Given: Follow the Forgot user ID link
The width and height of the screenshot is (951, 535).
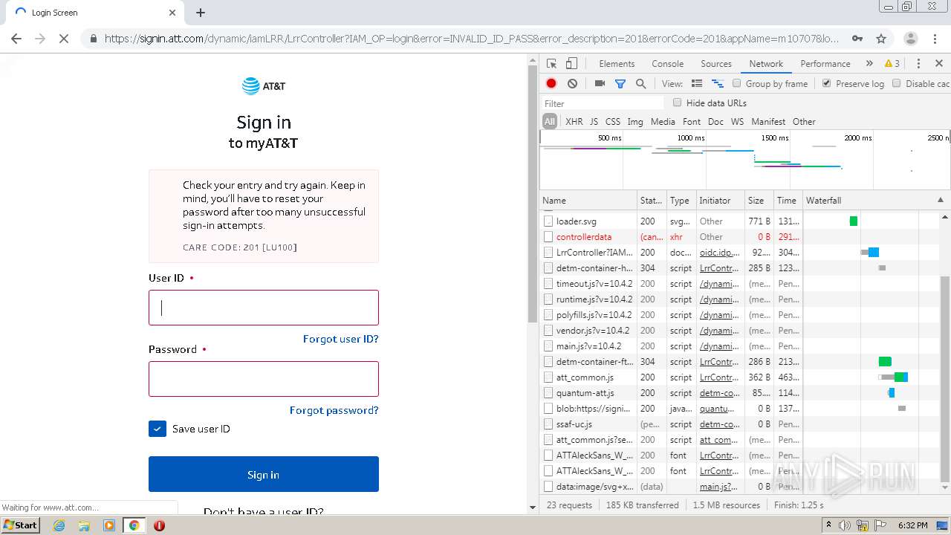Looking at the screenshot, I should click(341, 339).
